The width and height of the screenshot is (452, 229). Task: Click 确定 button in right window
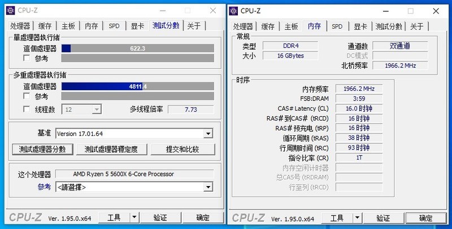click(x=426, y=218)
